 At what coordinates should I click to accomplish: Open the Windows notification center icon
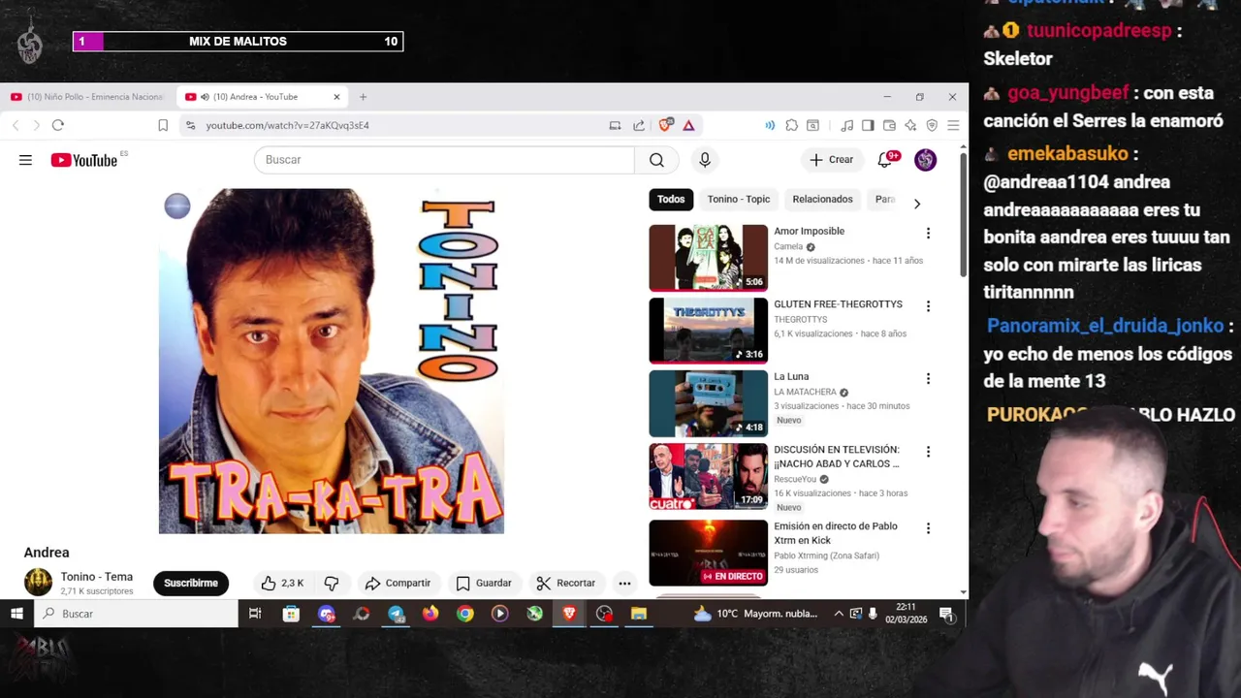946,613
